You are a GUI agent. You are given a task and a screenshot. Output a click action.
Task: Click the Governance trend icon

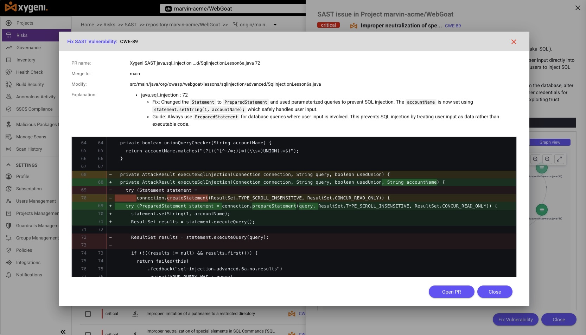click(9, 48)
